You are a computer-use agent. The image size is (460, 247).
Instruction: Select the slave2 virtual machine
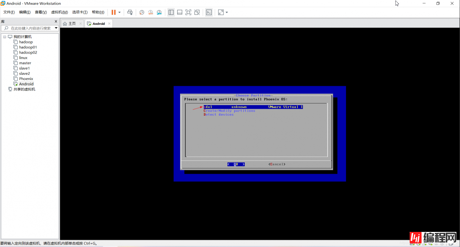pyautogui.click(x=24, y=73)
